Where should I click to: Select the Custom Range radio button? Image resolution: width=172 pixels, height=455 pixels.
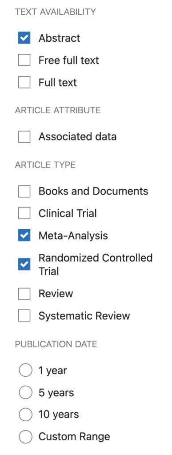point(25,436)
